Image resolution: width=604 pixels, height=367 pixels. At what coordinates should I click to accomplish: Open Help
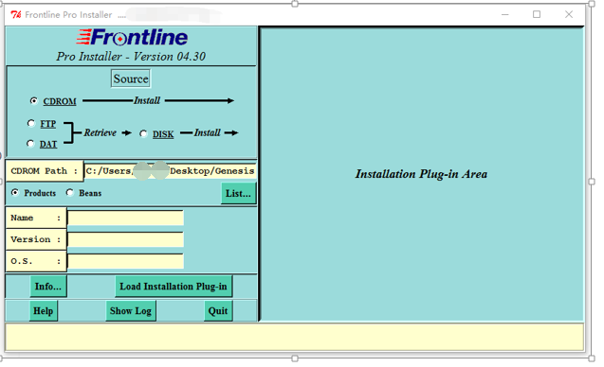[44, 310]
